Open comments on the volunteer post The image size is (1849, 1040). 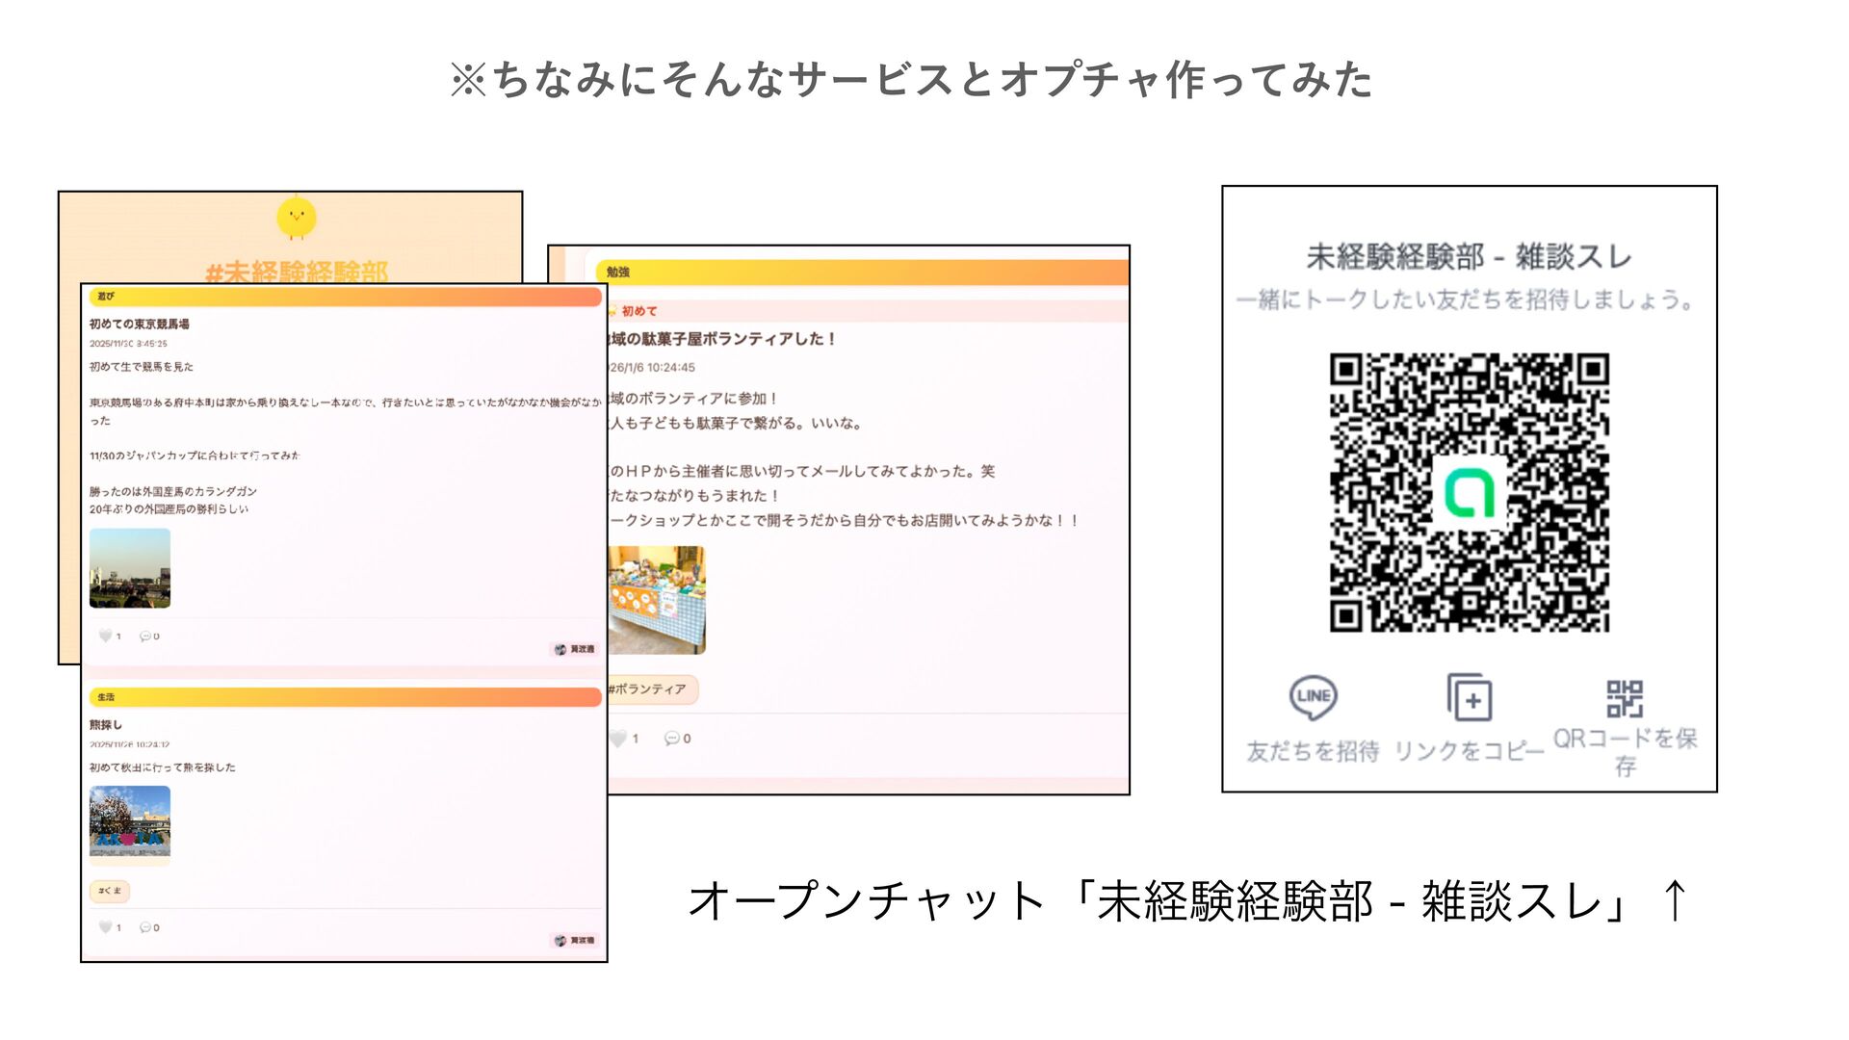point(671,739)
